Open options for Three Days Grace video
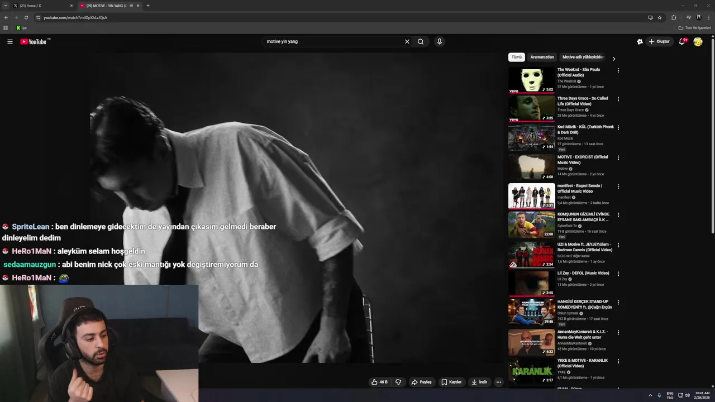The height and width of the screenshot is (402, 715). [618, 99]
